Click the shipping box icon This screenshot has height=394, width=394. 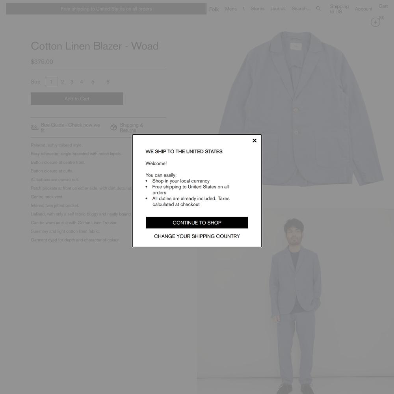click(x=113, y=127)
